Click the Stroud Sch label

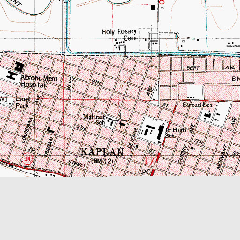coord(198,105)
